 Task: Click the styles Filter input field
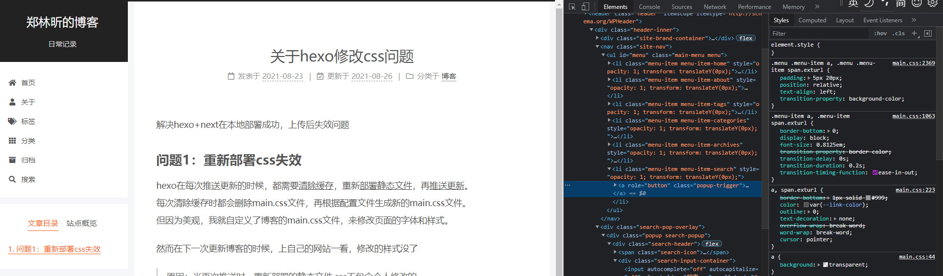(819, 33)
